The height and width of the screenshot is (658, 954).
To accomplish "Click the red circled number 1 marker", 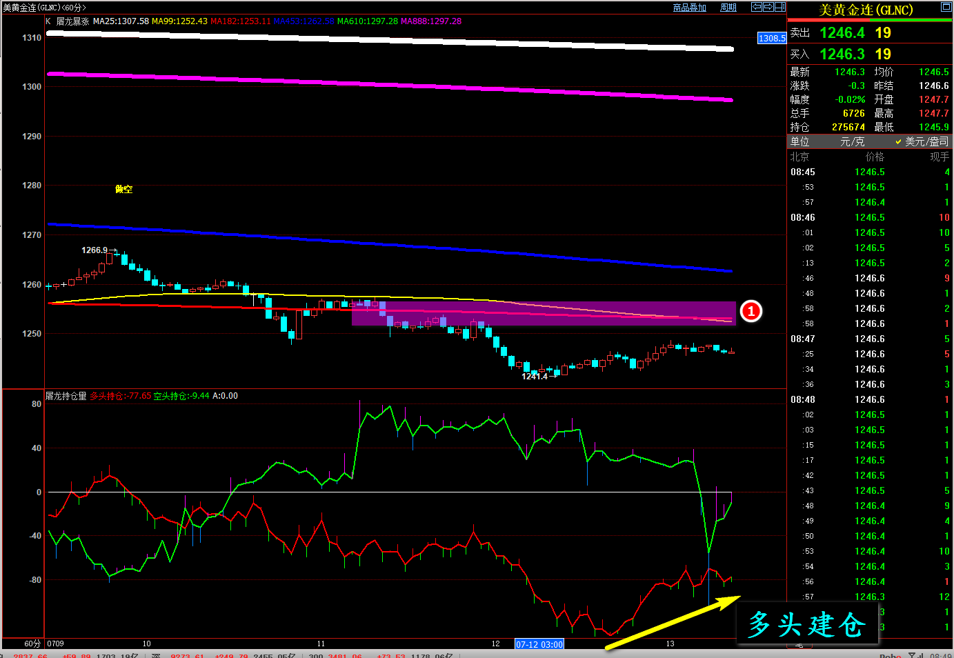I will point(751,311).
